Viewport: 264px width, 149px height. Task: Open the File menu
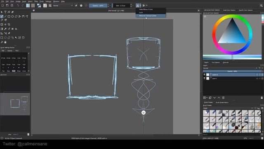2,1
